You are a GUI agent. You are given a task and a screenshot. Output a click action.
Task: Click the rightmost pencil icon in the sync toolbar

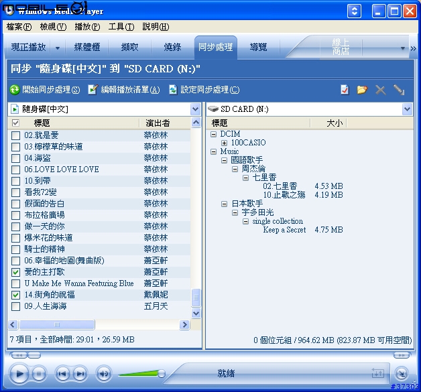click(399, 90)
